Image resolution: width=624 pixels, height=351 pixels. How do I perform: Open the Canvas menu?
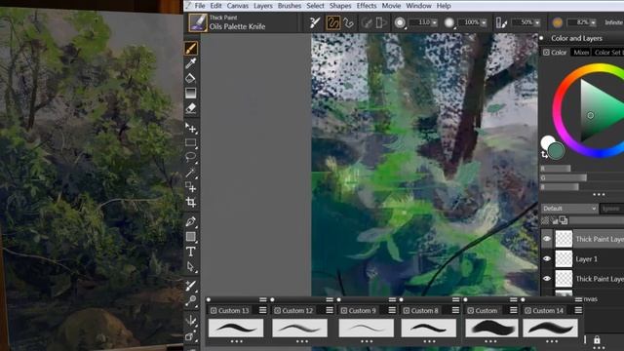click(x=238, y=6)
